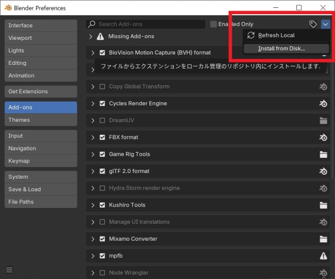The width and height of the screenshot is (335, 279).
Task: Expand Game Rig Tools details
Action: [x=93, y=154]
